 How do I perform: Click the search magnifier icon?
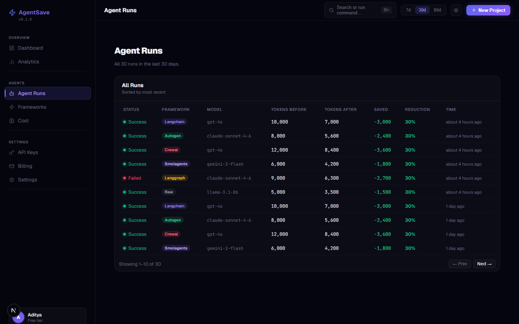(x=331, y=10)
